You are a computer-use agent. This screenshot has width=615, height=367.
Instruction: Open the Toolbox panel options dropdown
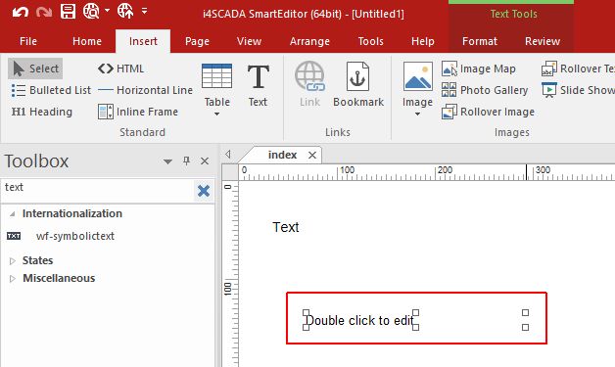(x=167, y=161)
